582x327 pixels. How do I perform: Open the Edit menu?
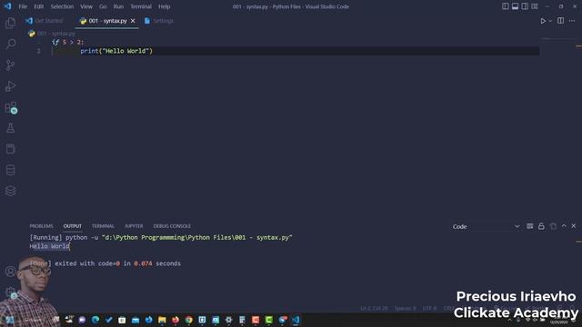(38, 6)
